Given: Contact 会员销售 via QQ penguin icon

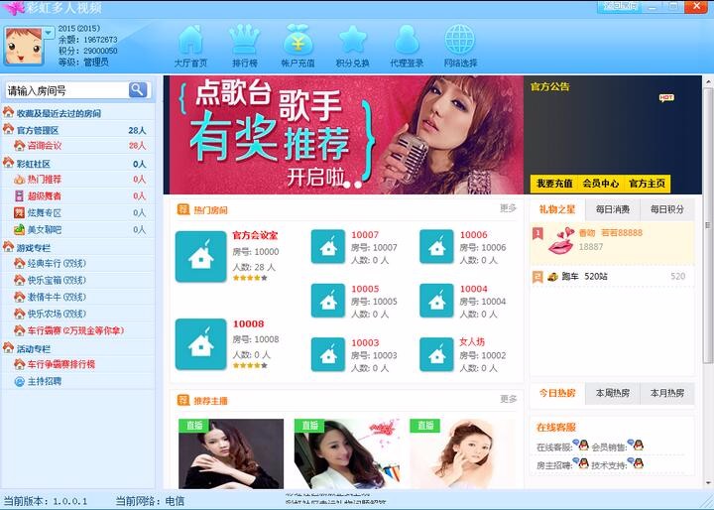Looking at the screenshot, I should 636,445.
